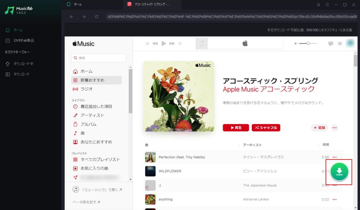Screen dimensions: 360x210
Task: Click the Perfection album thumbnail
Action: click(150, 157)
